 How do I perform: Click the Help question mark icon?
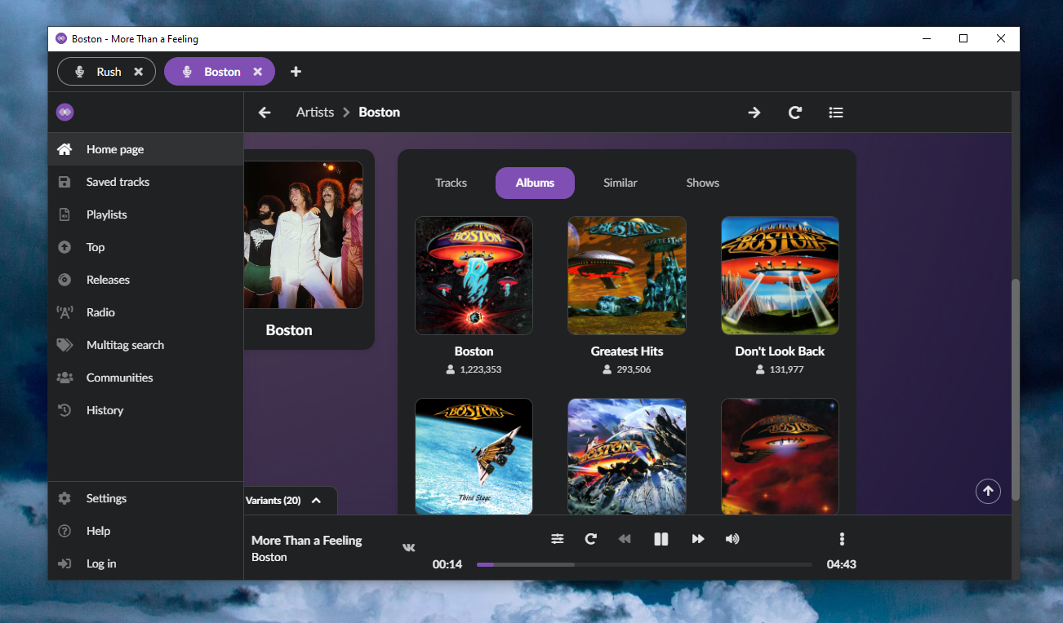(64, 531)
